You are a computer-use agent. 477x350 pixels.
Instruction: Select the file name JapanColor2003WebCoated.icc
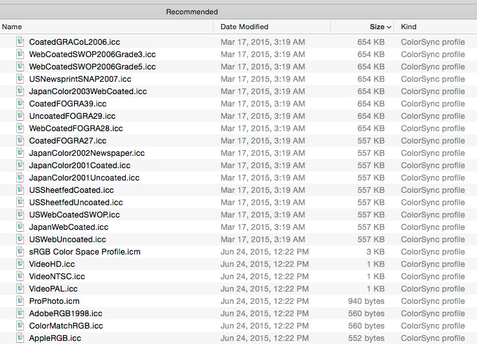88,92
